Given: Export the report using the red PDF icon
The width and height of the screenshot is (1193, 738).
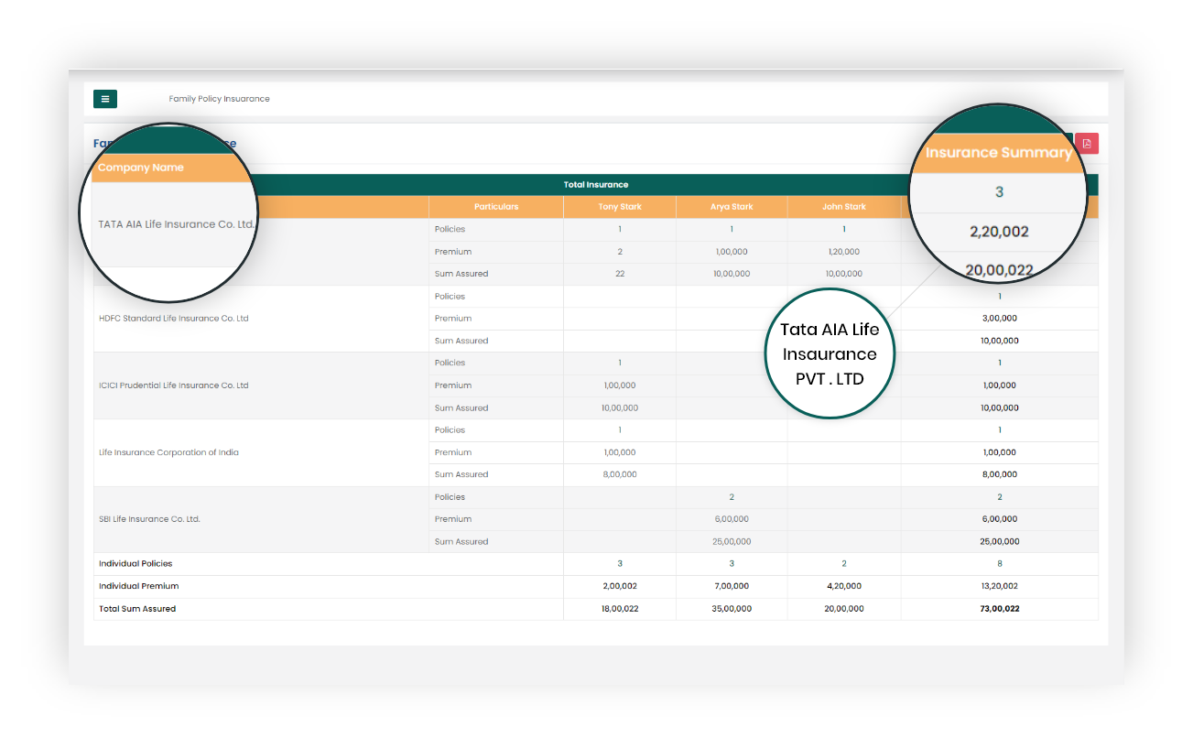Looking at the screenshot, I should point(1087,144).
